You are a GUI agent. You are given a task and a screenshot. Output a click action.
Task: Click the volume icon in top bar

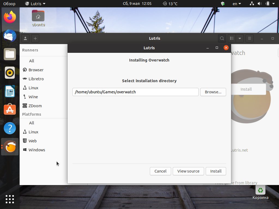pyautogui.click(x=260, y=4)
